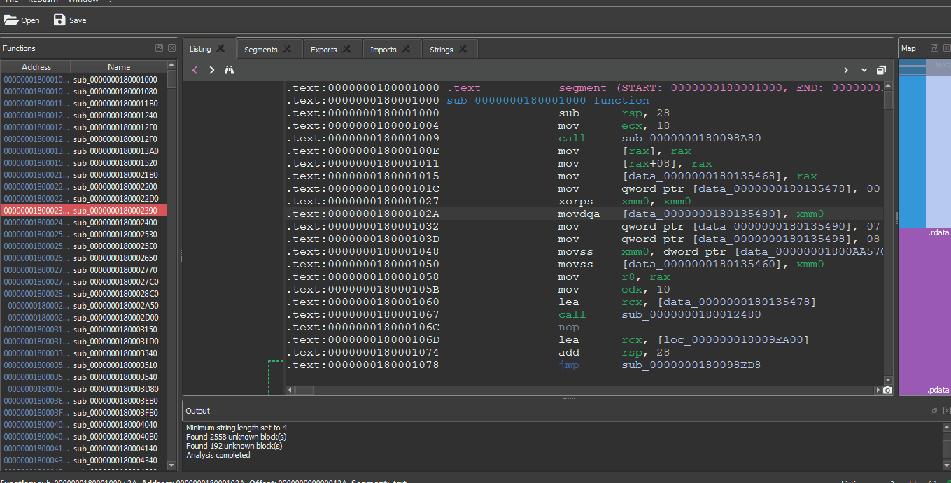
Task: Click the listing window-stack icon
Action: coord(881,70)
